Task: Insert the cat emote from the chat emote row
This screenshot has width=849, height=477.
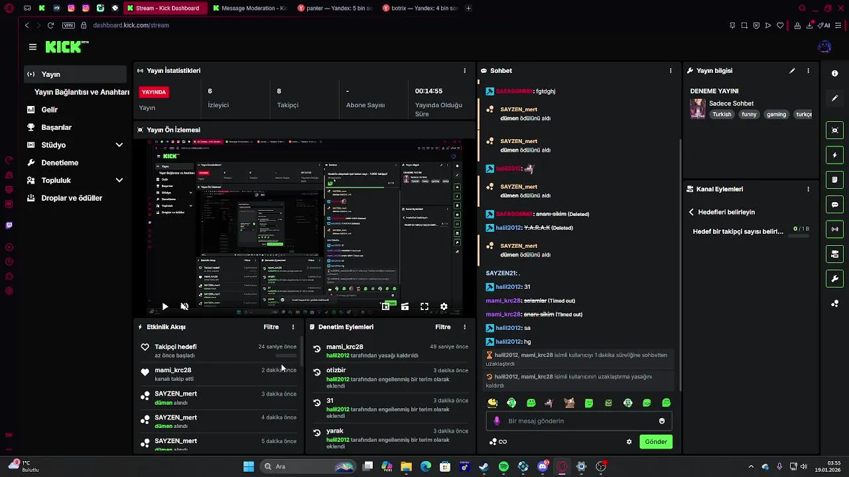Action: [569, 402]
